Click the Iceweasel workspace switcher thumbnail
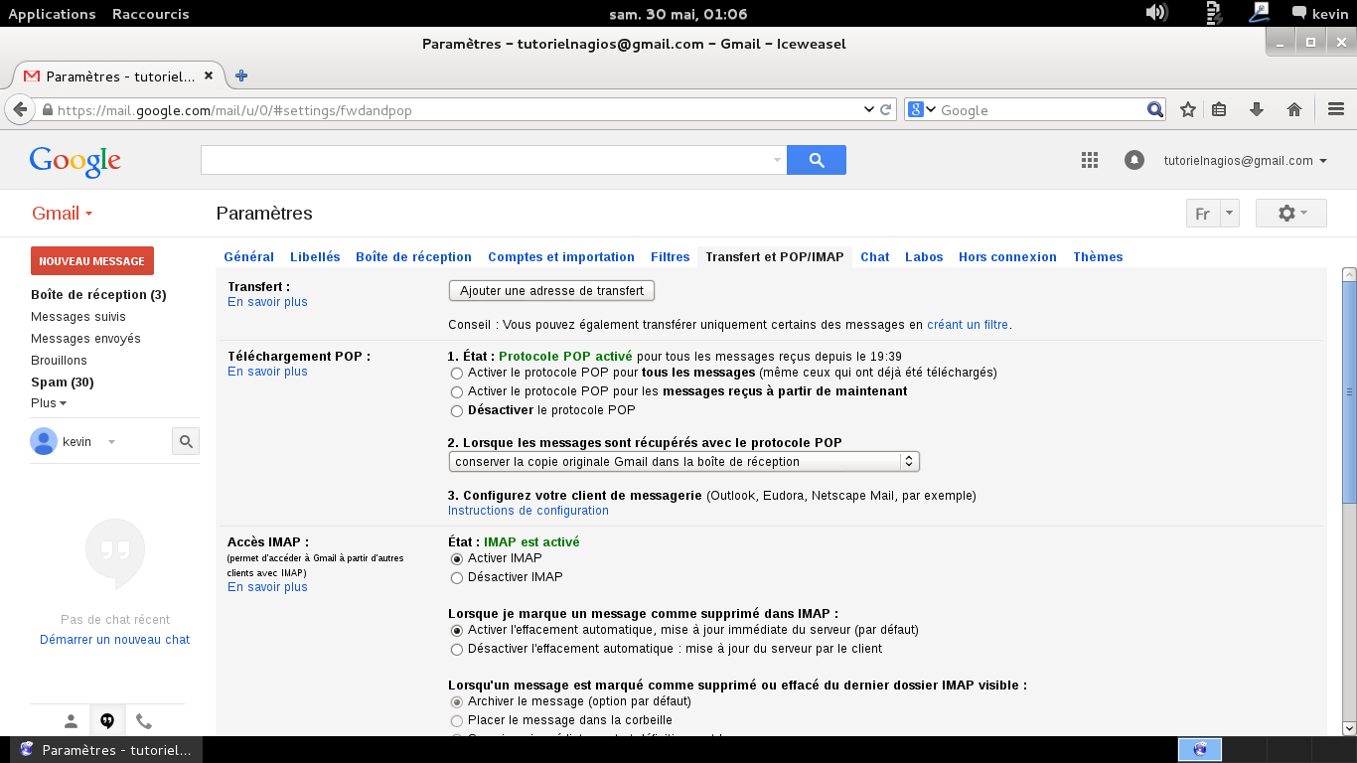The image size is (1357, 763). (1200, 749)
